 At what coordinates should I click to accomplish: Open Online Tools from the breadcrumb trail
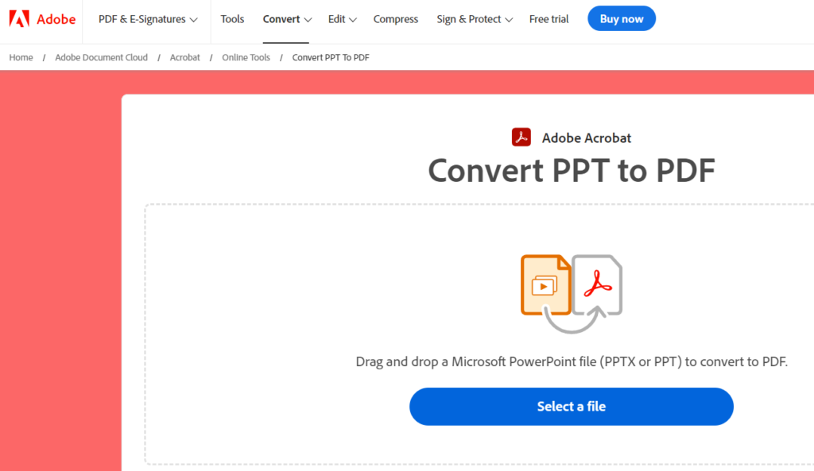point(246,57)
